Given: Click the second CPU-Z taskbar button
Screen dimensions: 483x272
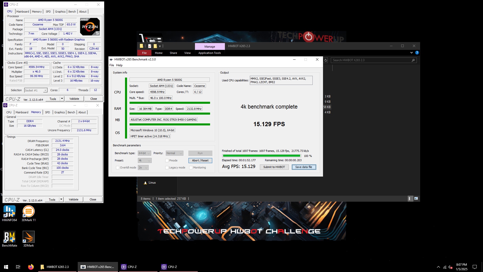Looking at the screenshot, I should [x=178, y=267].
